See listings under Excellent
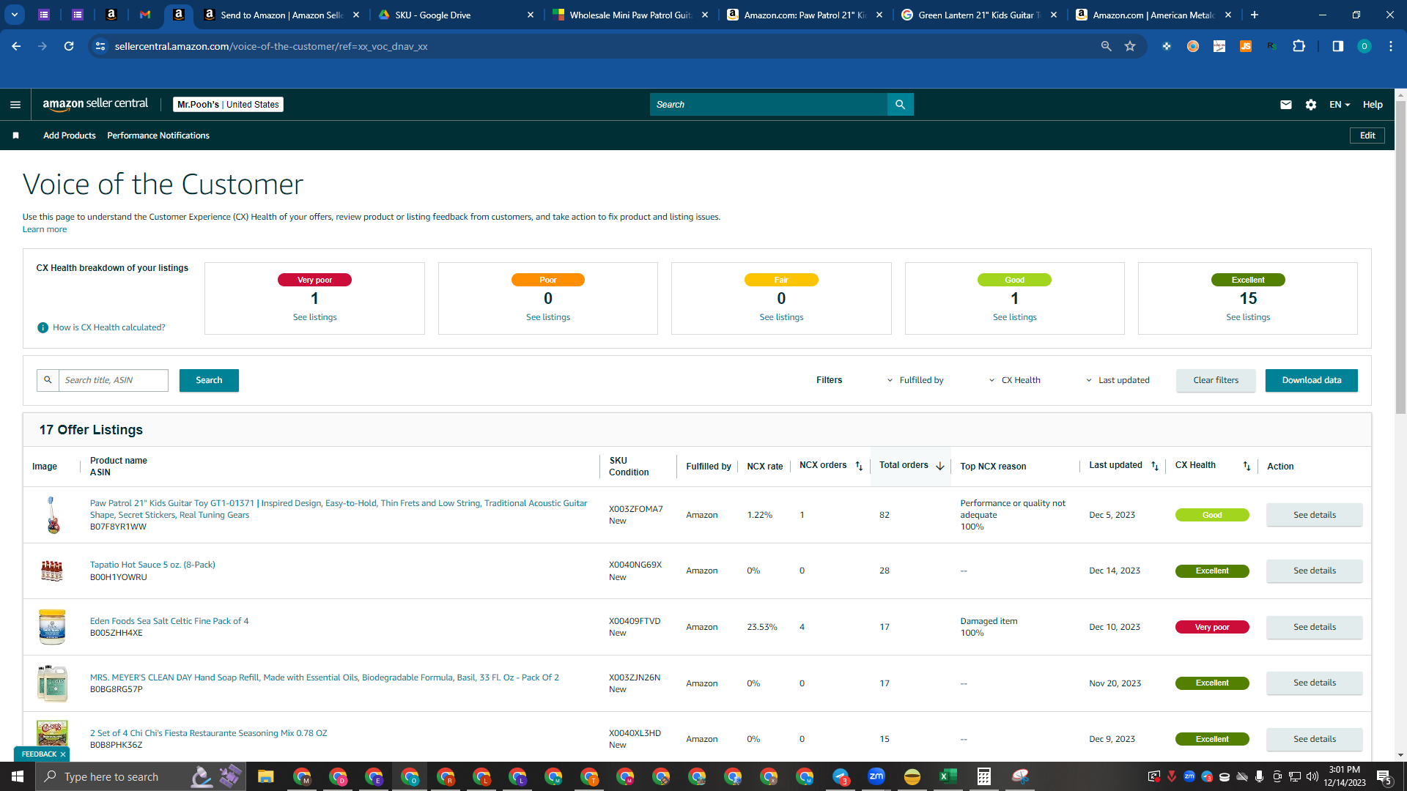1407x791 pixels. coord(1248,317)
